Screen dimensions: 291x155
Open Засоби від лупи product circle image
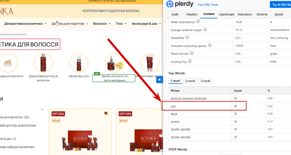click(x=79, y=63)
